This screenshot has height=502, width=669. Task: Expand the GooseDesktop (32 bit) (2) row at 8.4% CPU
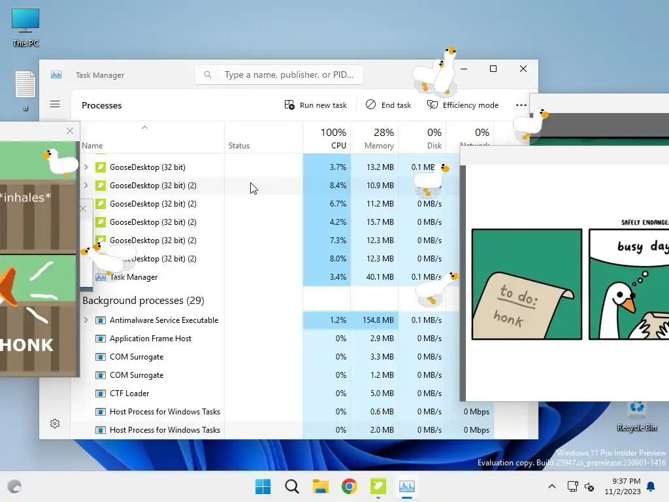(86, 185)
